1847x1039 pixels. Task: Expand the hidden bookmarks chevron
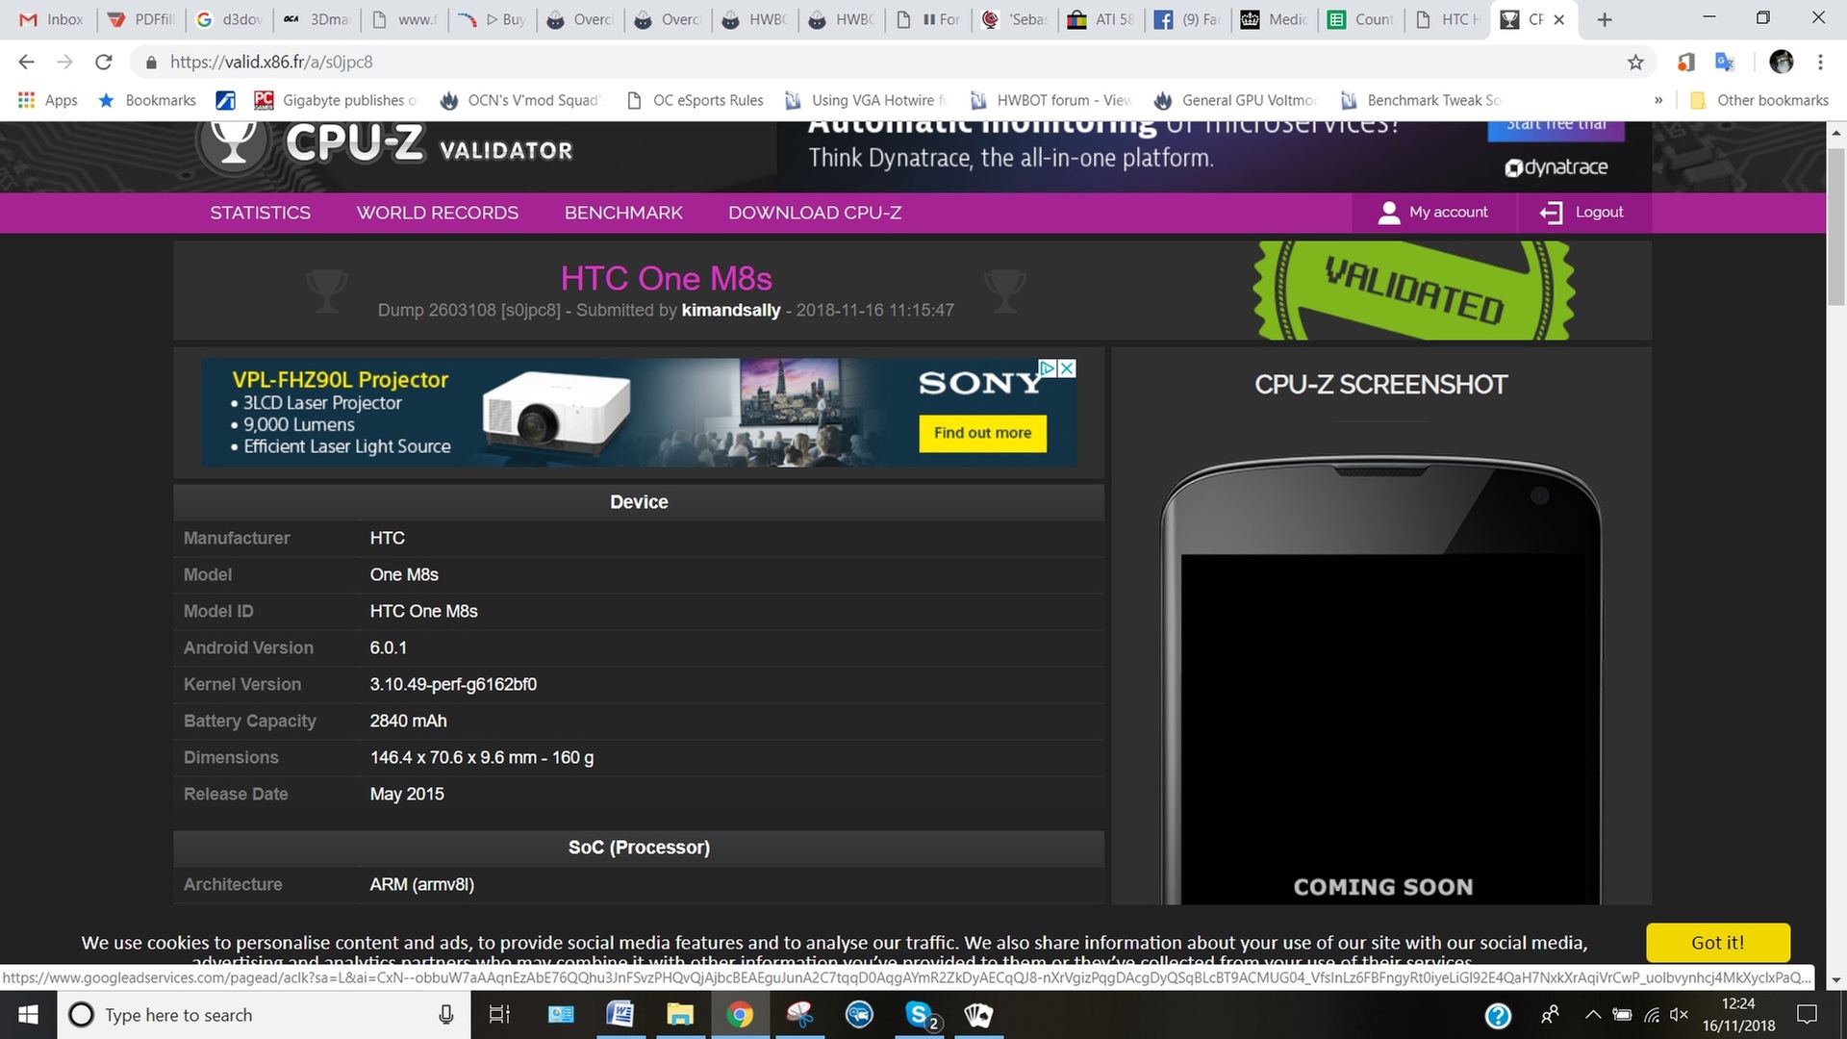pyautogui.click(x=1658, y=100)
